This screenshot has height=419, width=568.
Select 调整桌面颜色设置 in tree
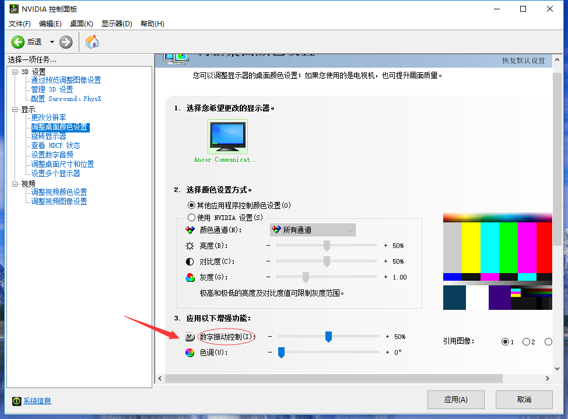tap(59, 127)
